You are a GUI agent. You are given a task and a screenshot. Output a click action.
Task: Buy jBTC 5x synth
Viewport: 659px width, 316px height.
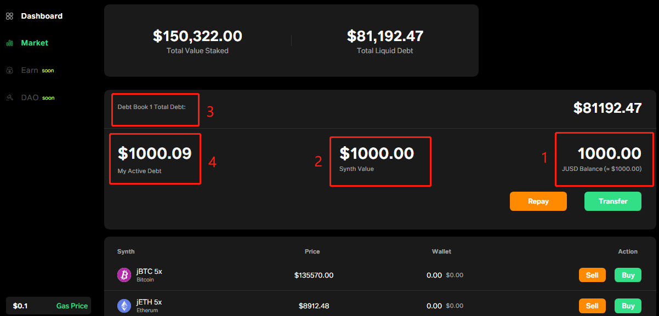click(x=628, y=275)
